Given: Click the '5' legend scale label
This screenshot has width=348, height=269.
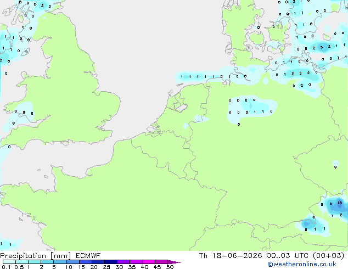Looking at the screenshot, I should [54, 267].
